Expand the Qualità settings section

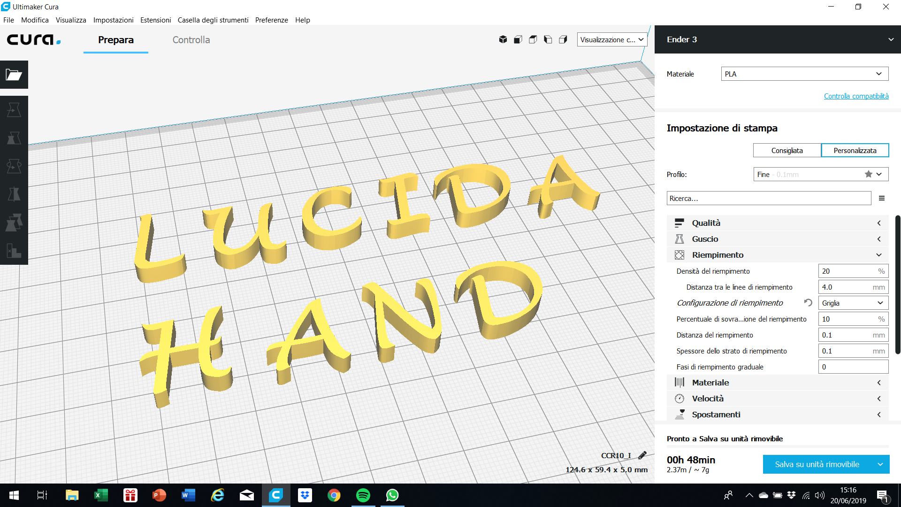[777, 223]
